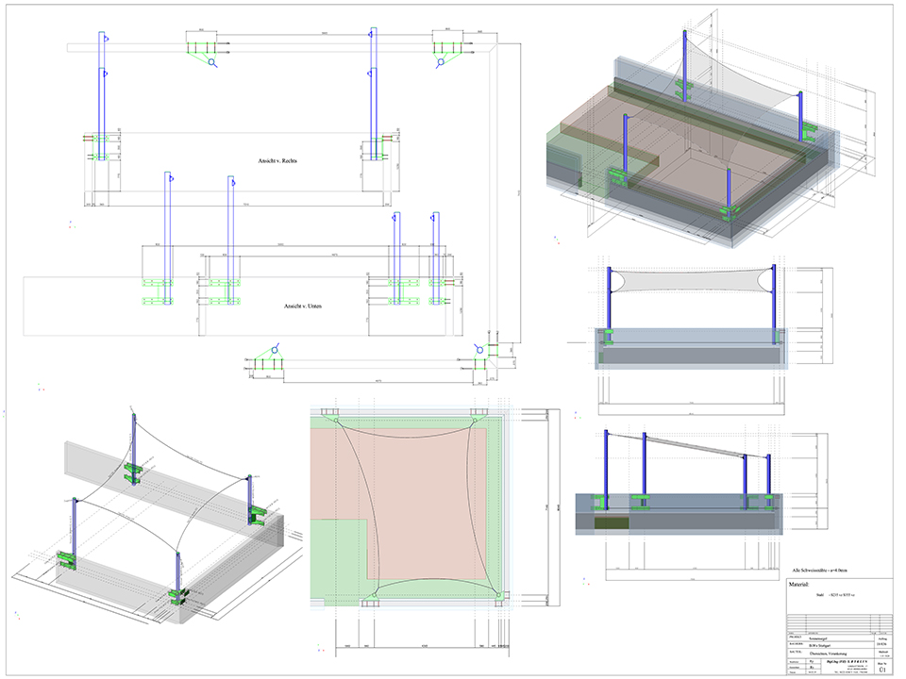Click the 'Ansicht v. Rechts' view label
The width and height of the screenshot is (906, 679).
coord(284,161)
